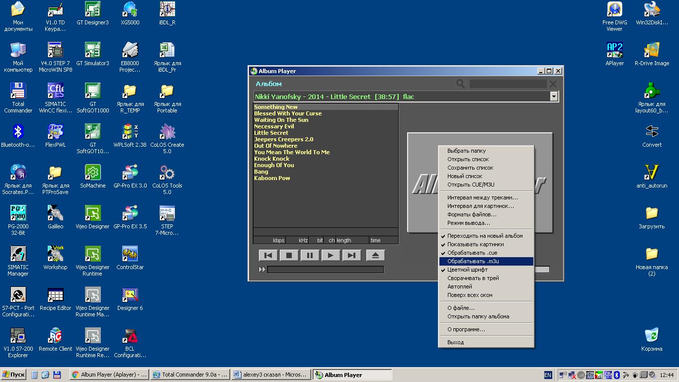Image resolution: width=679 pixels, height=382 pixels.
Task: Toggle 'Цветной шрифт' colored font option
Action: pos(486,270)
